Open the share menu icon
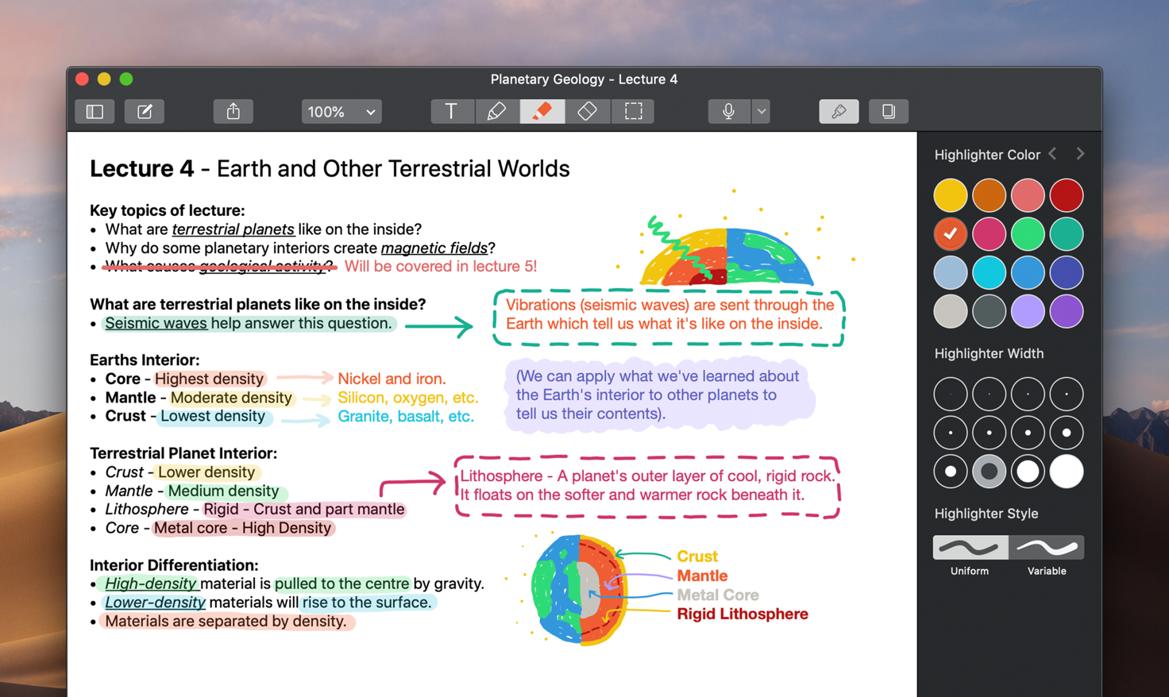The image size is (1169, 697). (x=233, y=112)
